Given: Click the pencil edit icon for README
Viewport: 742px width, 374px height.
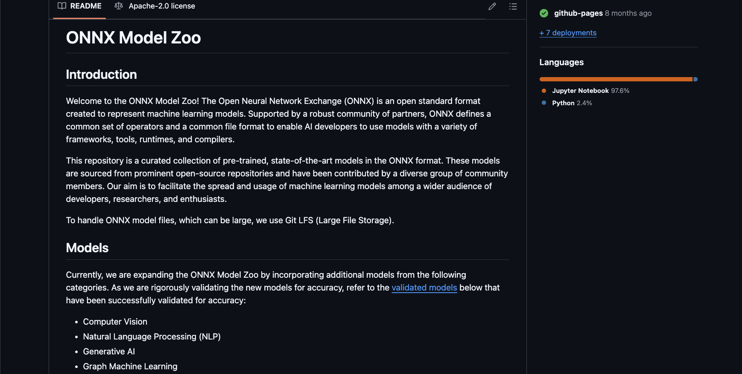Looking at the screenshot, I should click(492, 6).
